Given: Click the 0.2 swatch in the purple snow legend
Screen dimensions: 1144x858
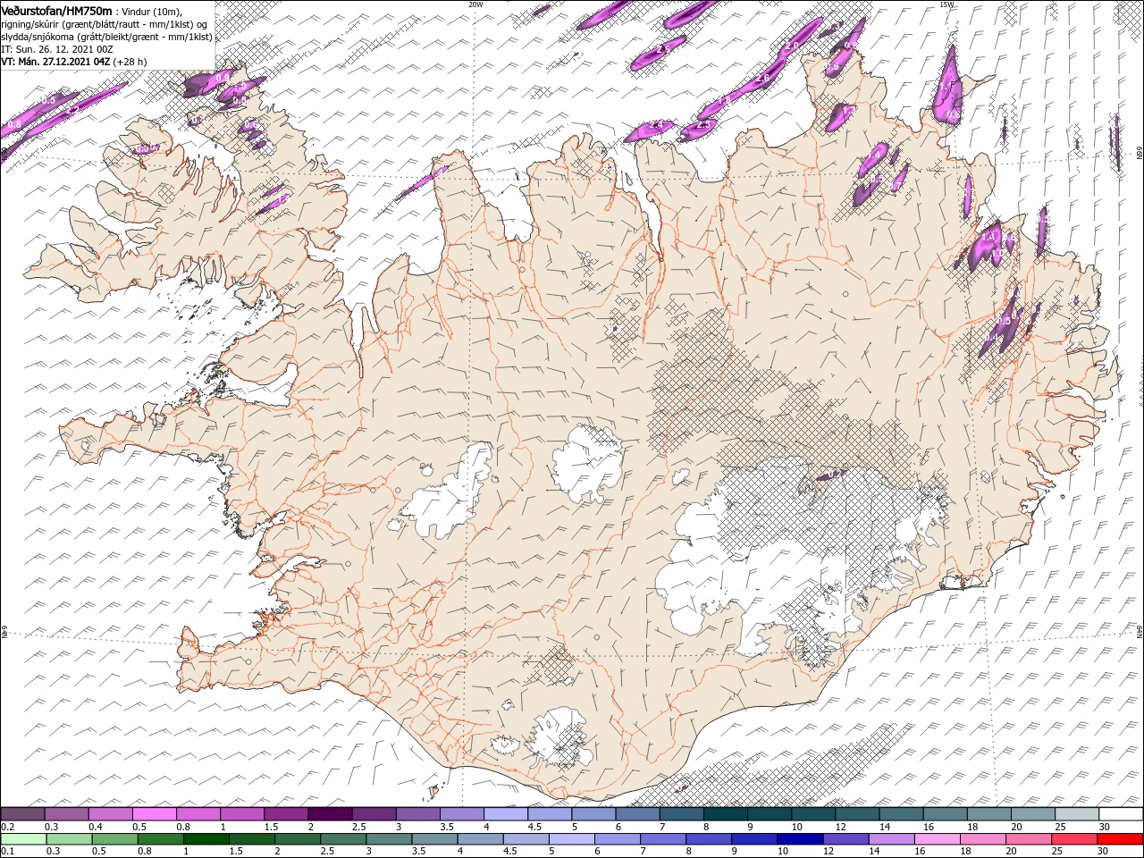Looking at the screenshot, I should (23, 813).
